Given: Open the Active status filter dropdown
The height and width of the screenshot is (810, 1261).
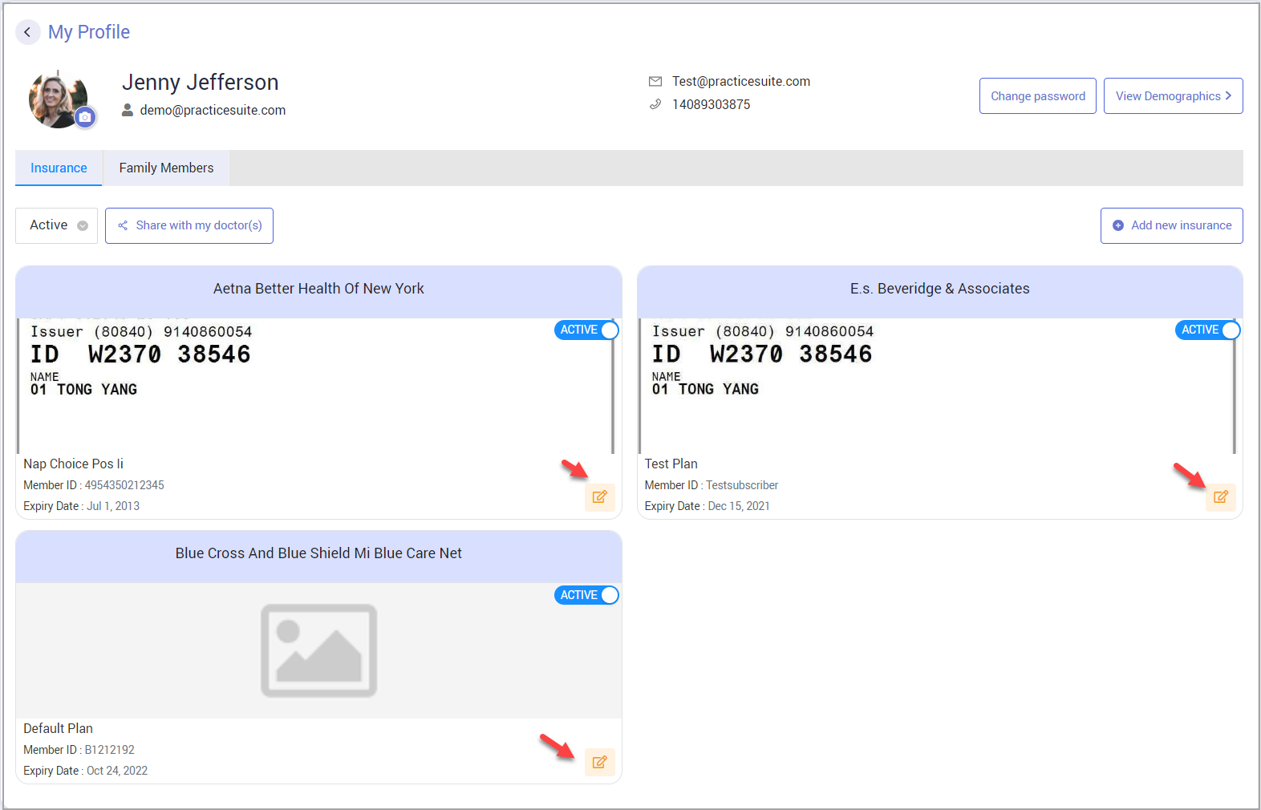Looking at the screenshot, I should (57, 225).
